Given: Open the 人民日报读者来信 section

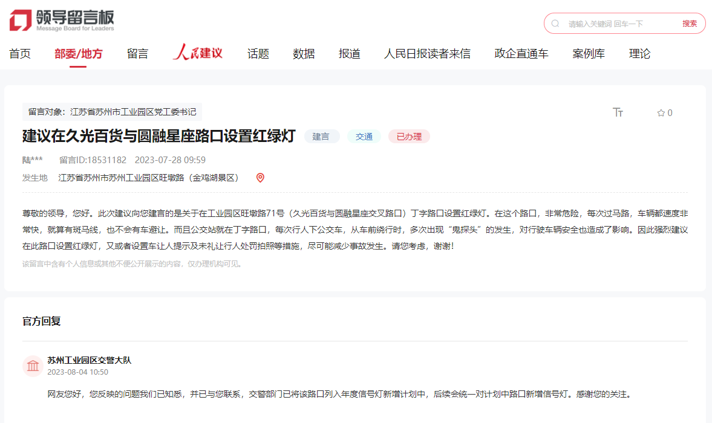Looking at the screenshot, I should point(427,54).
